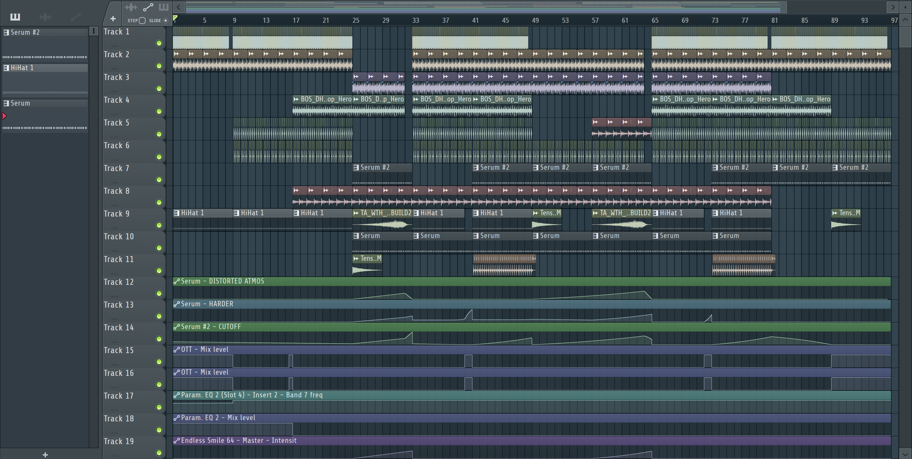Select the audio clips filter in picker panel
912x459 pixels.
(45, 17)
